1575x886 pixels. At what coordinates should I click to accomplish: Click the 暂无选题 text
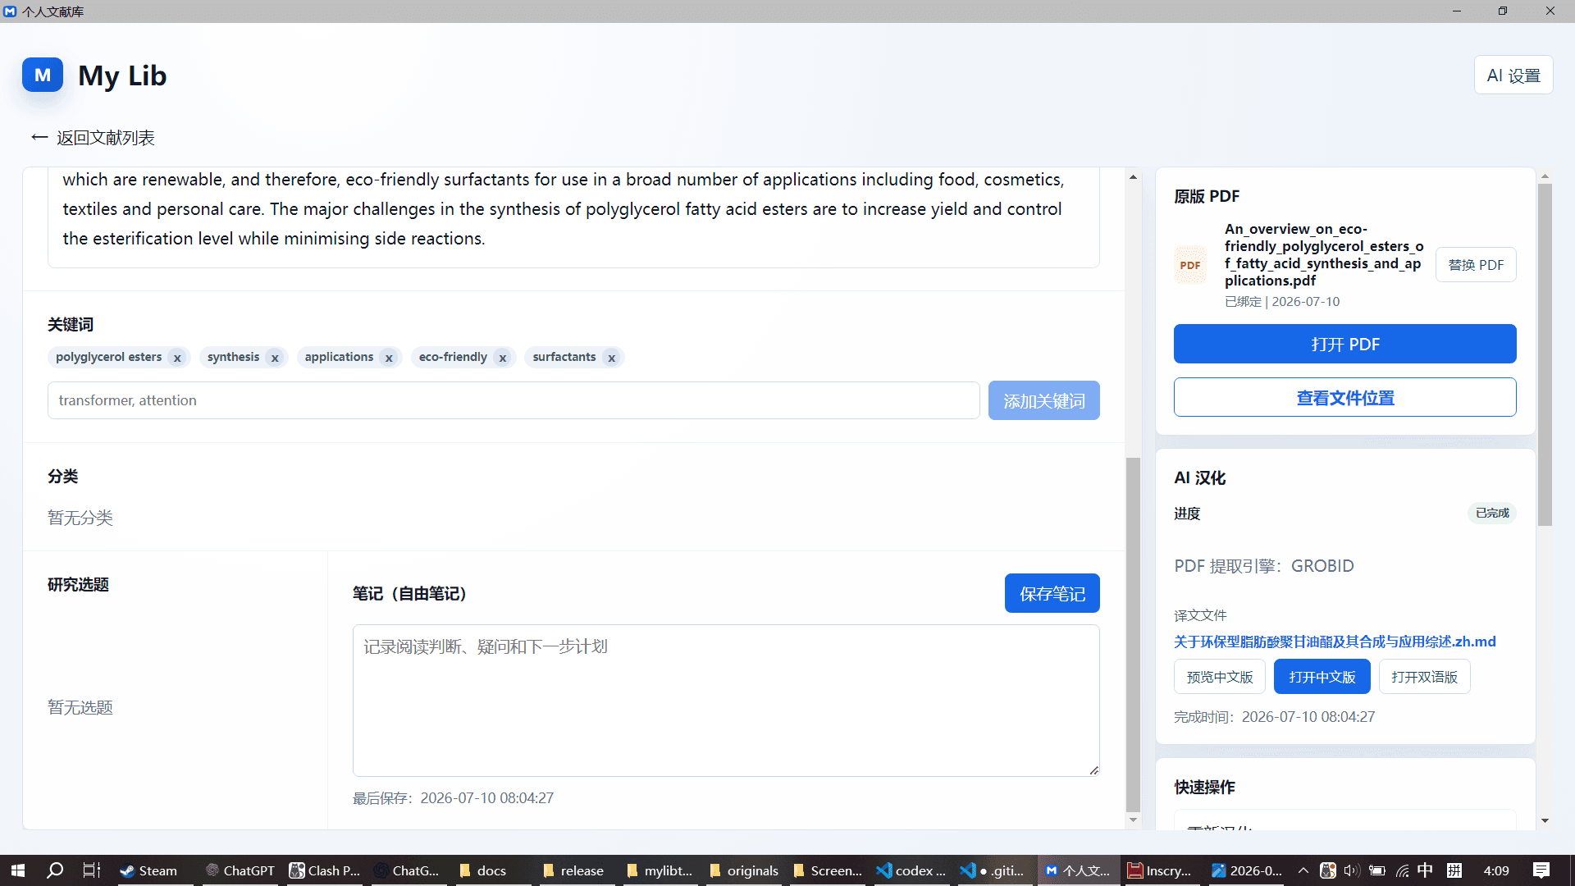point(80,707)
